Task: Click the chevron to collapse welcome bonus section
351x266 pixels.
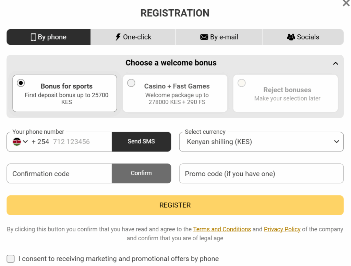Action: pos(336,63)
